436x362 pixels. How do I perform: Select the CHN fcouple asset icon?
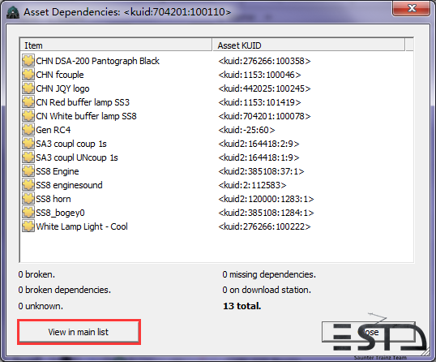tap(28, 75)
